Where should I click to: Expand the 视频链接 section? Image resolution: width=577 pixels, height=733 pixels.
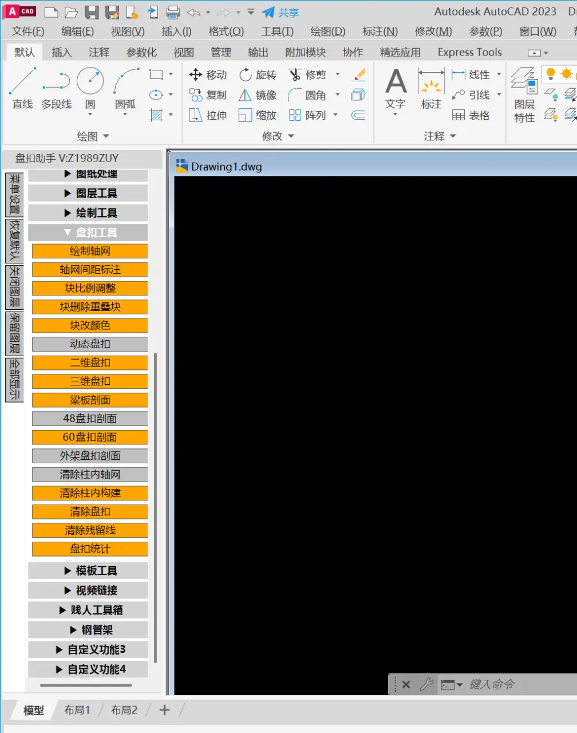coord(88,590)
